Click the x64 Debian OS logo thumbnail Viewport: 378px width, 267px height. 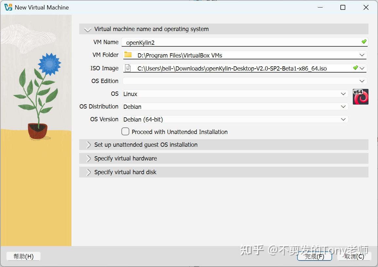click(x=360, y=97)
